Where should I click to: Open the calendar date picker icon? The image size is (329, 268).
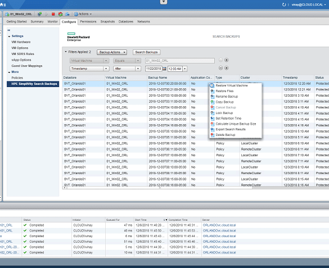pos(164,69)
